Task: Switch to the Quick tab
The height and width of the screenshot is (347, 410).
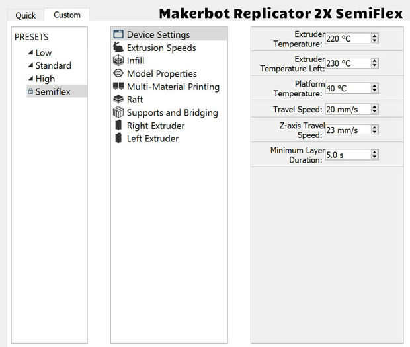Action: (26, 15)
